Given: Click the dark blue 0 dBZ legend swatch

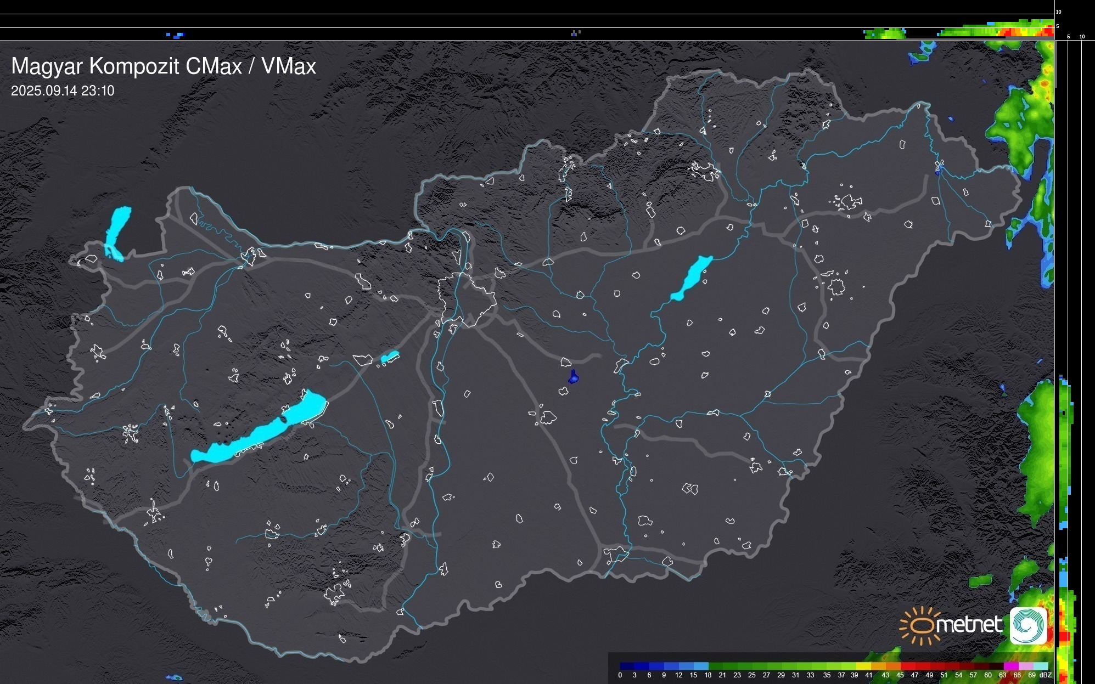Looking at the screenshot, I should [627, 666].
